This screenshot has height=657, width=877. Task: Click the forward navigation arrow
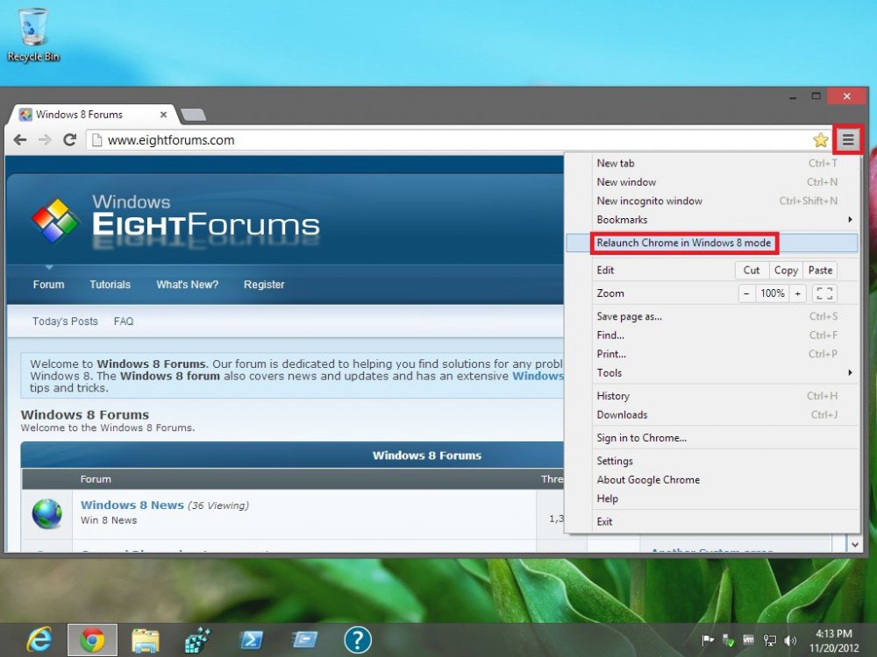tap(45, 139)
